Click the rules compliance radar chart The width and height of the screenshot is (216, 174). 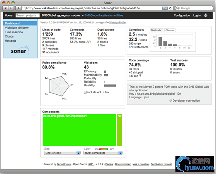click(x=59, y=86)
